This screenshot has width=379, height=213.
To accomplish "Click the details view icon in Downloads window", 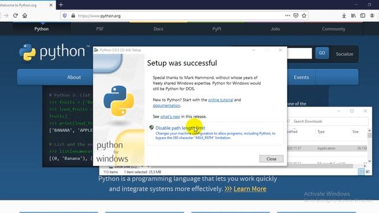I will (x=361, y=172).
